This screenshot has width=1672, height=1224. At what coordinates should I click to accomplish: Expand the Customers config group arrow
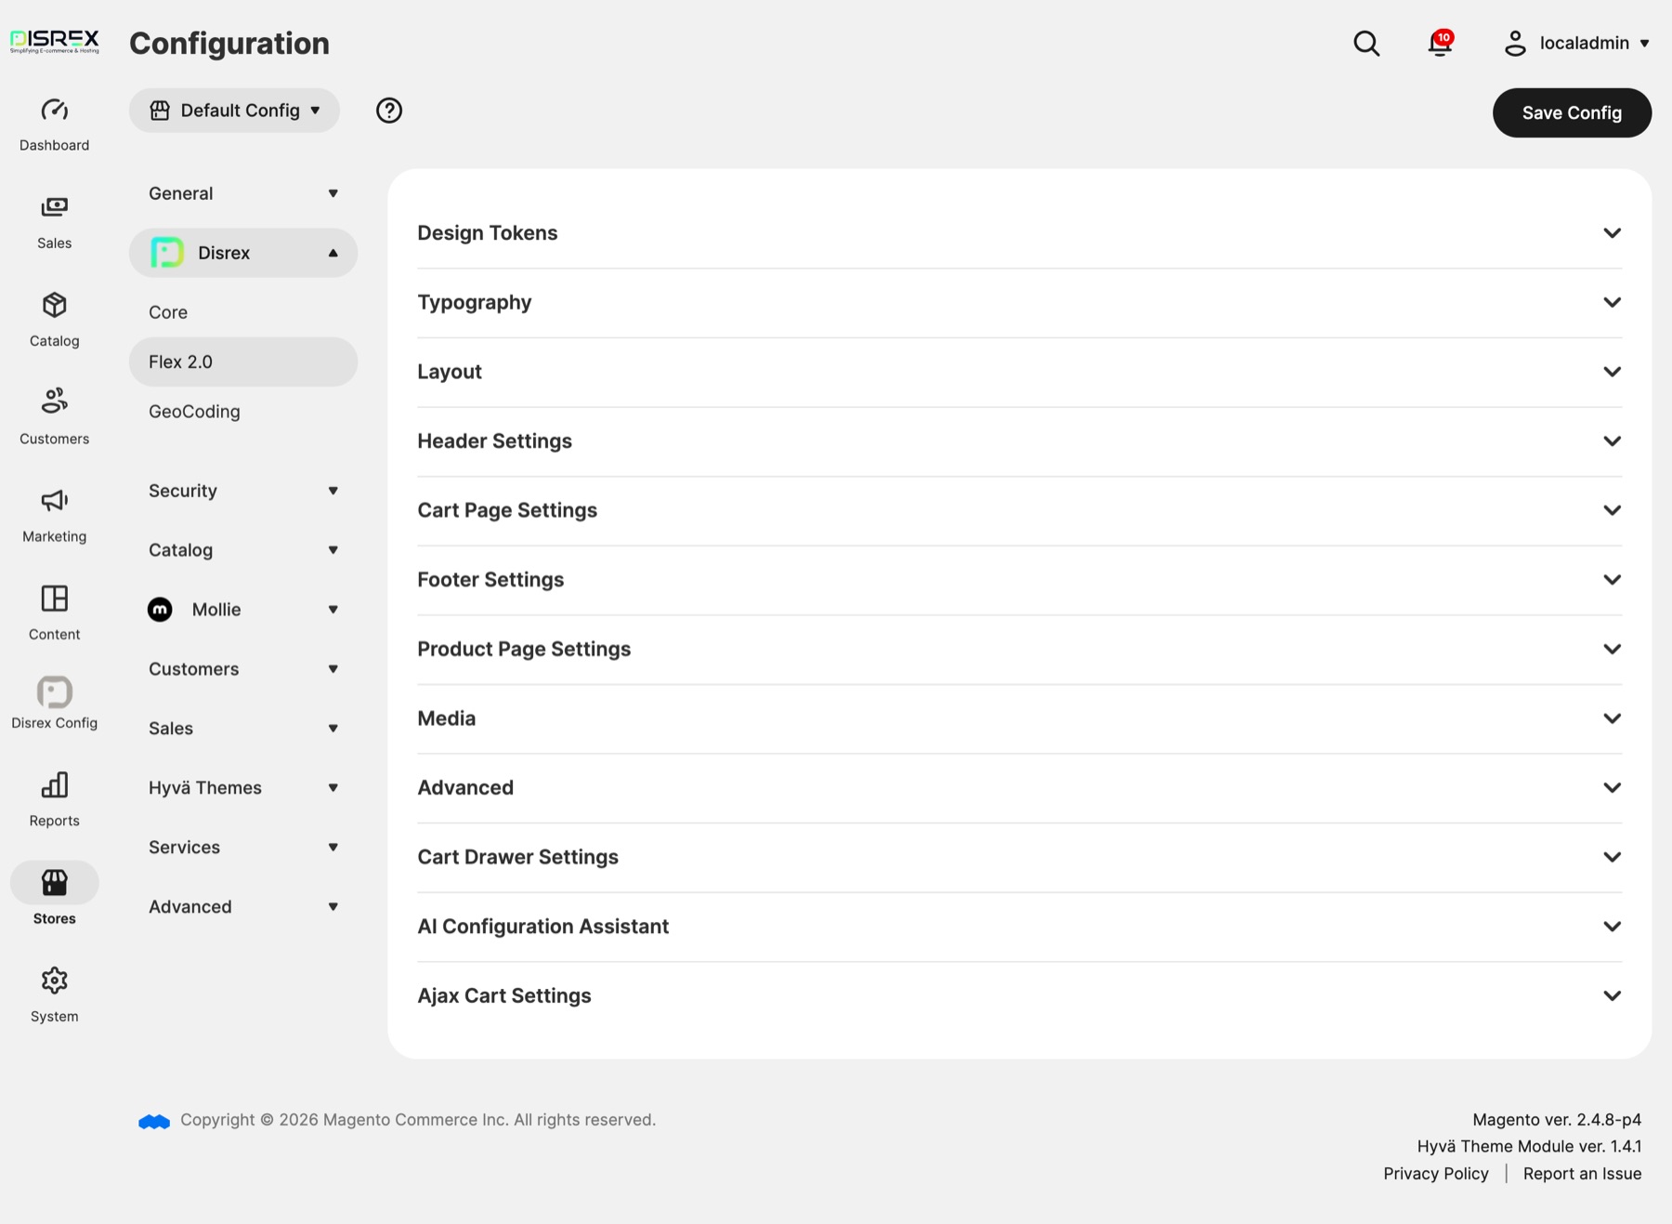pos(333,669)
